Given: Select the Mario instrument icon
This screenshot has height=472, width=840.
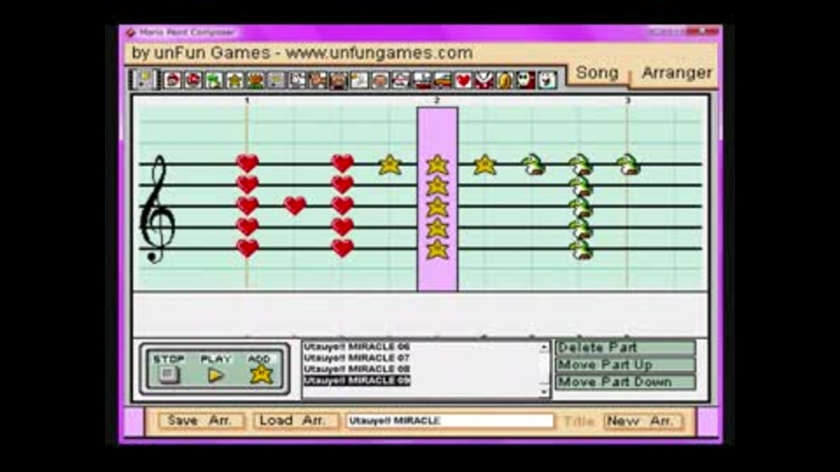Looking at the screenshot, I should [172, 80].
